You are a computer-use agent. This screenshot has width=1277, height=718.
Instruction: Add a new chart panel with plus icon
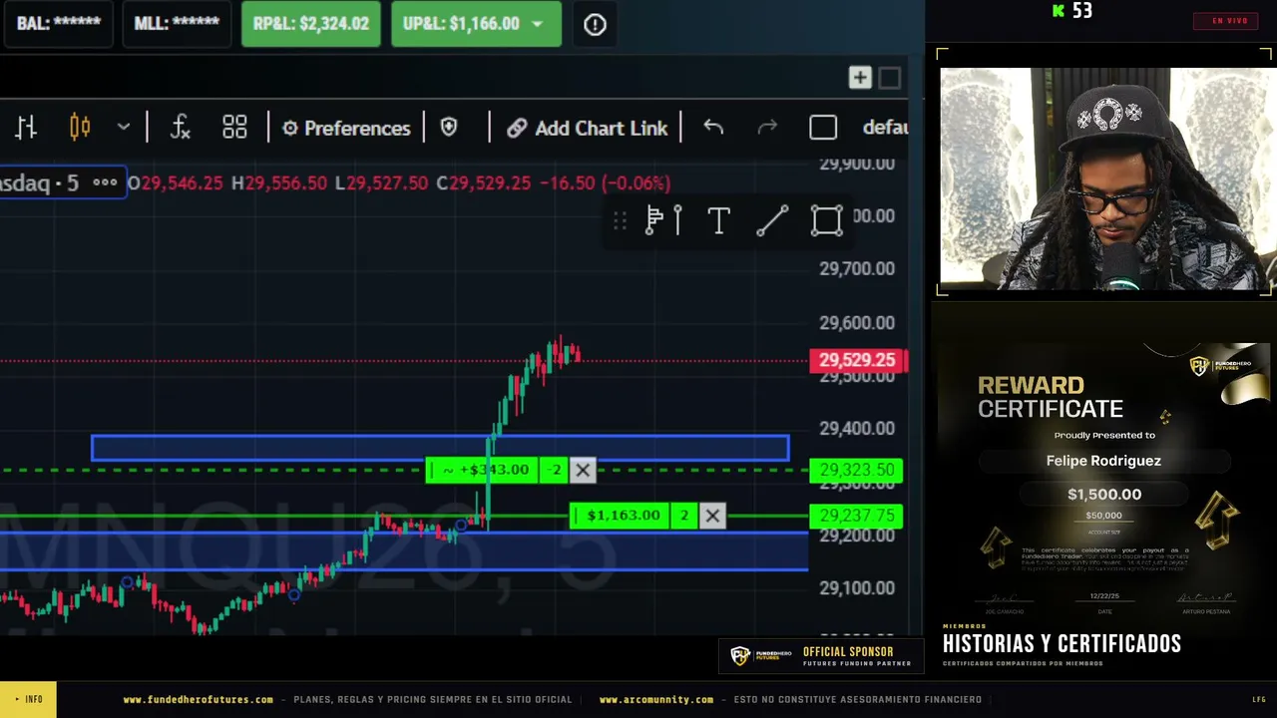pos(860,78)
